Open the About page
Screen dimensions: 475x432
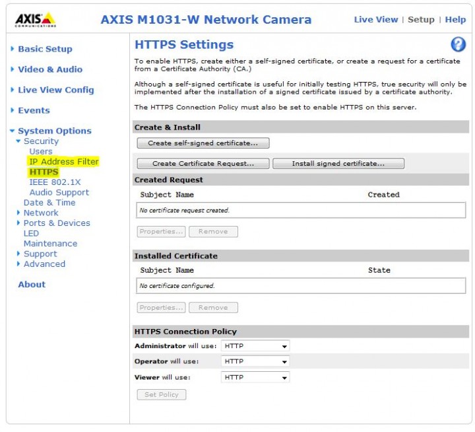[x=32, y=285]
